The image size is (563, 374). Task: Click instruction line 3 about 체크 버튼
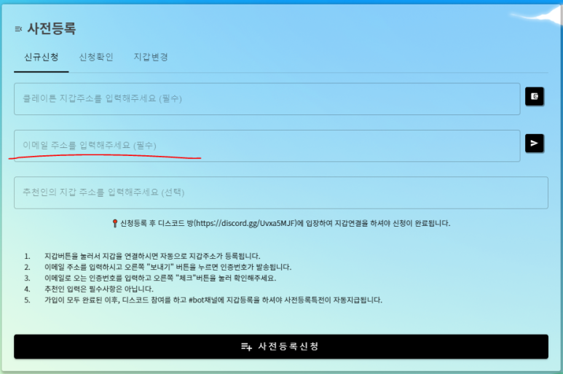(160, 278)
